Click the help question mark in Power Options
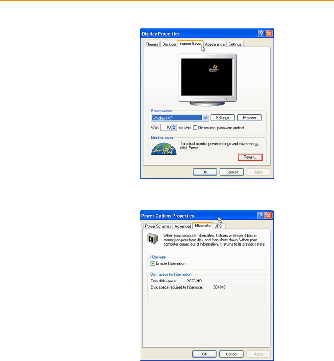 point(261,215)
